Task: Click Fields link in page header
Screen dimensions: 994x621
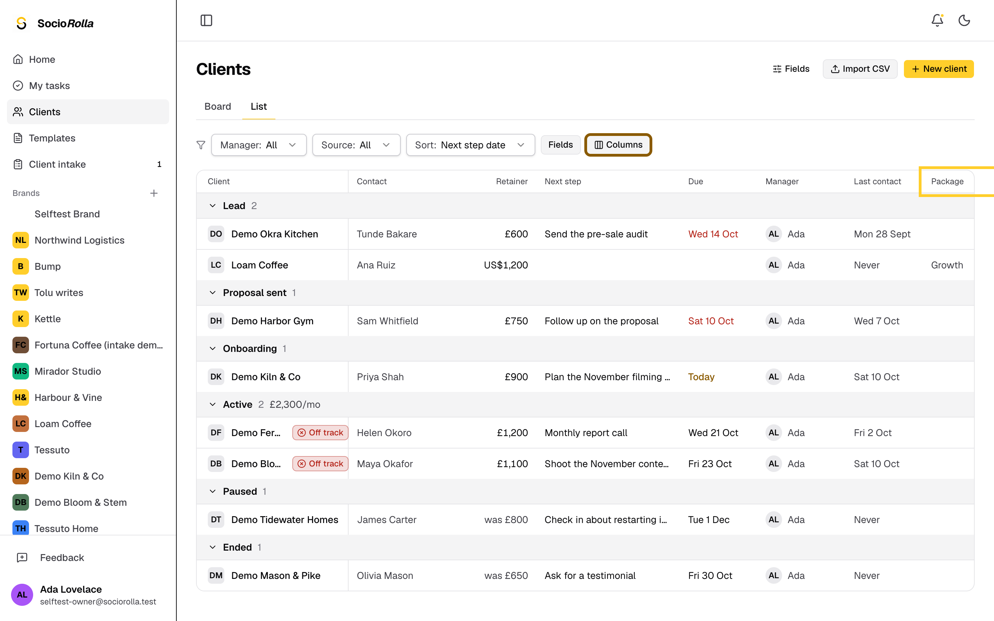Action: coord(791,69)
